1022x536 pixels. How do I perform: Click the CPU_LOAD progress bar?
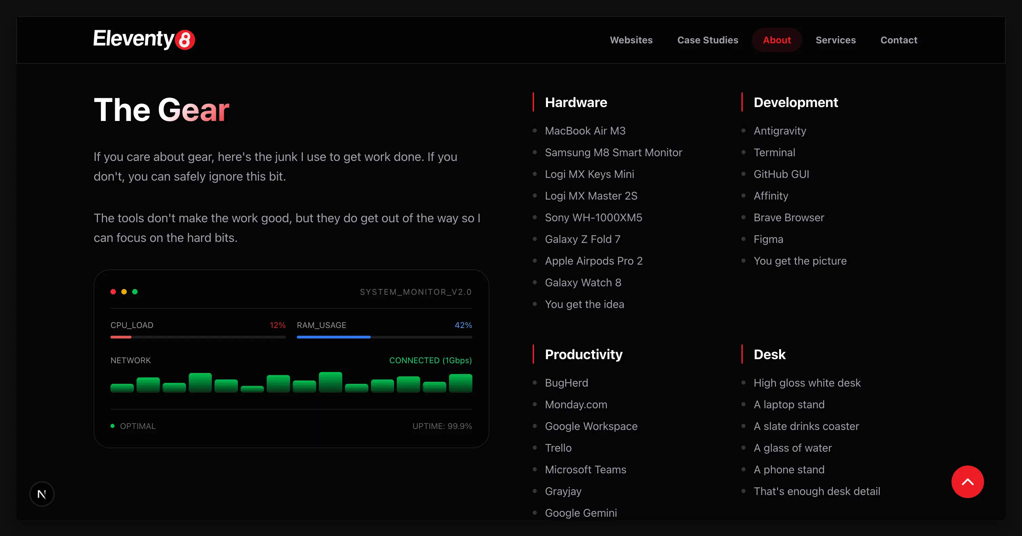[x=198, y=337]
